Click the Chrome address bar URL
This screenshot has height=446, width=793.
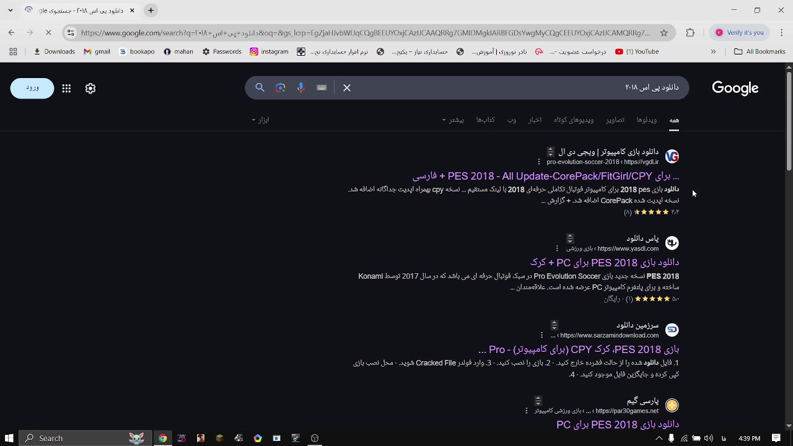pos(366,33)
